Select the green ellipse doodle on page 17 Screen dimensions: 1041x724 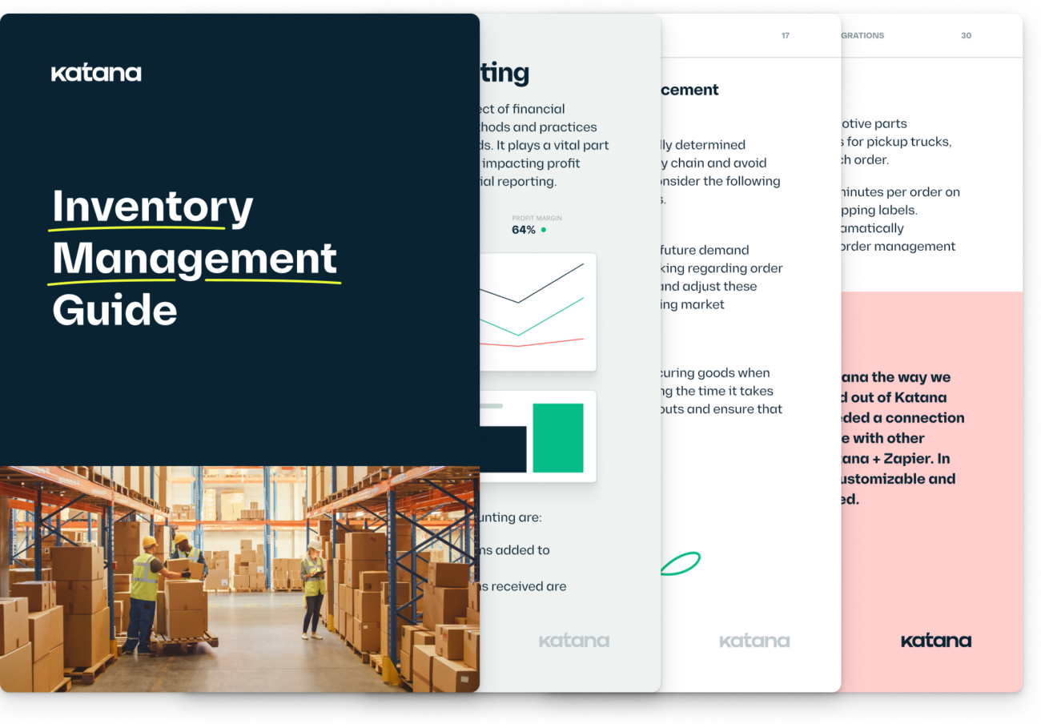(x=681, y=563)
